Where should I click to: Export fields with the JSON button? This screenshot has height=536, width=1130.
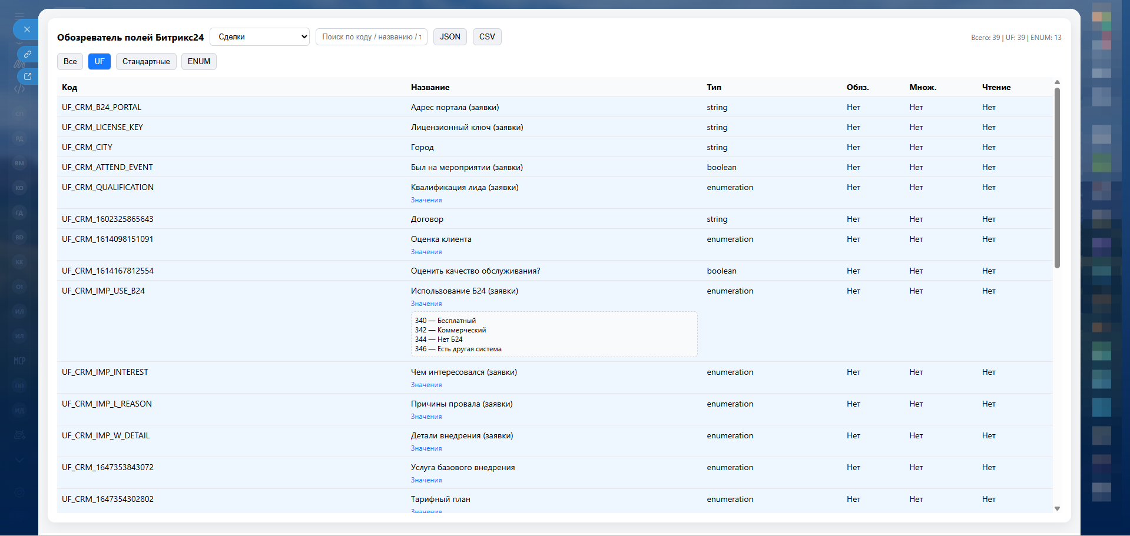point(450,36)
